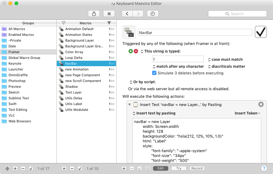
Task: Open This string is typed trigger popup
Action: tap(161, 51)
